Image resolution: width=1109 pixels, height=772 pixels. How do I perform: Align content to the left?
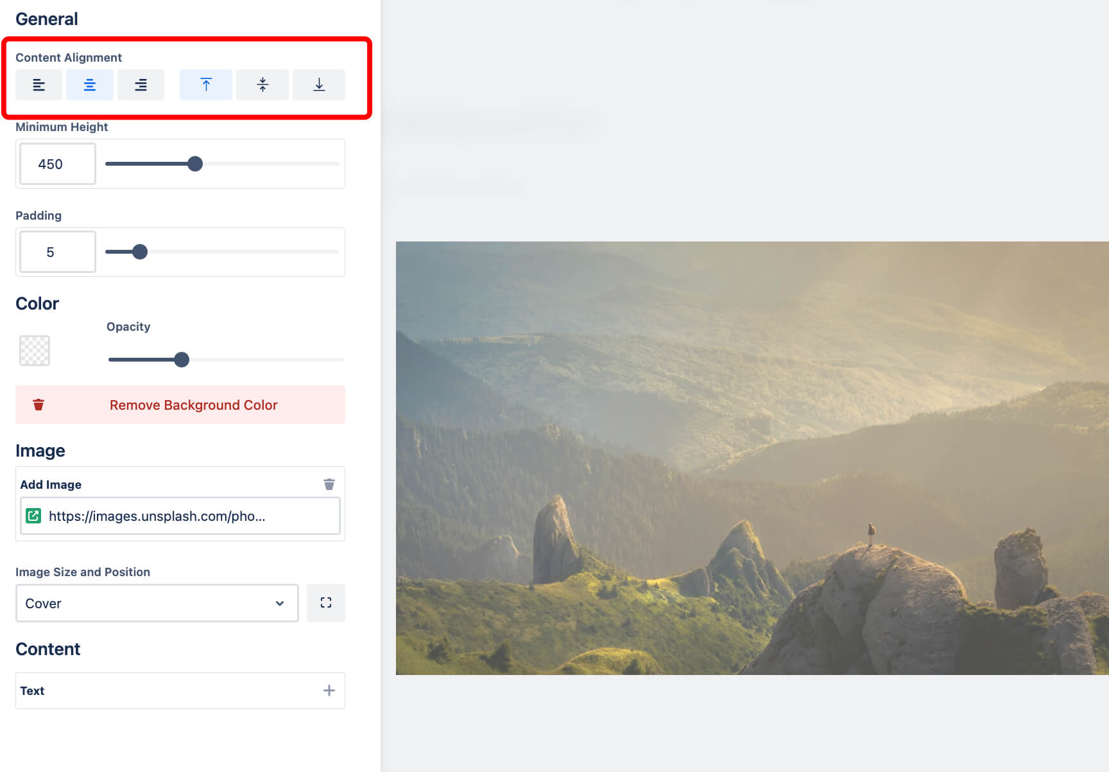pos(39,84)
